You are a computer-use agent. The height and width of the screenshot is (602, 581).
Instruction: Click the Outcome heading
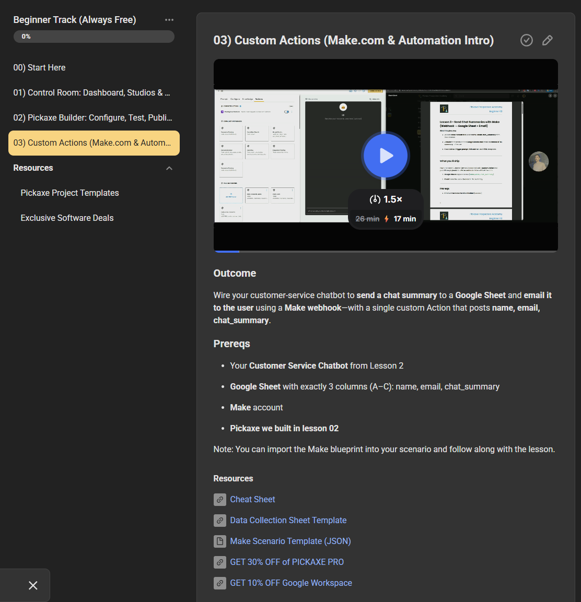click(235, 274)
